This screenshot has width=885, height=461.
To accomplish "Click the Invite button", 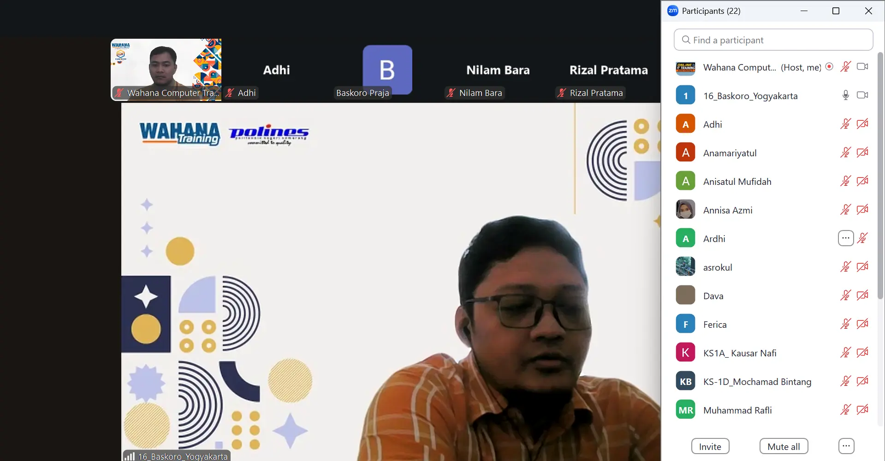I will pyautogui.click(x=710, y=446).
